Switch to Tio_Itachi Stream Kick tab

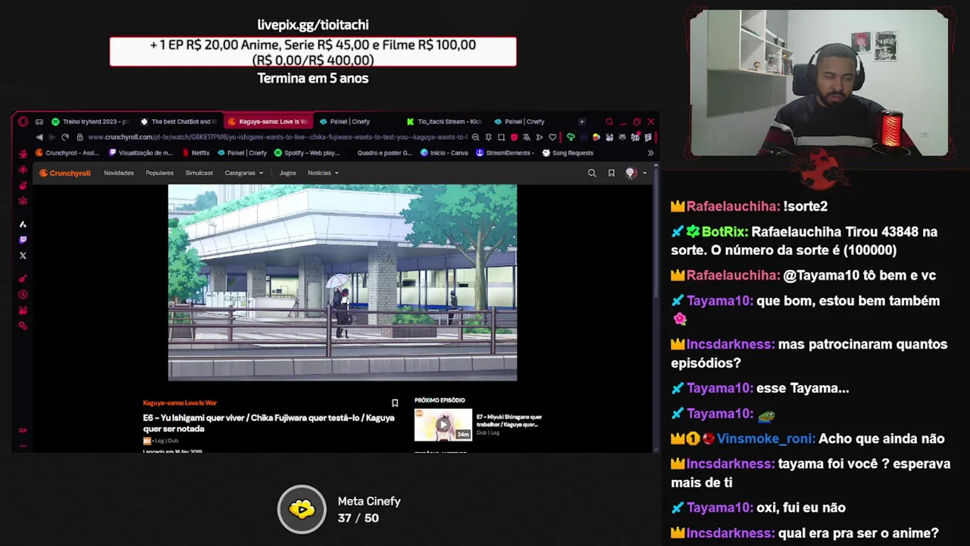click(x=445, y=121)
